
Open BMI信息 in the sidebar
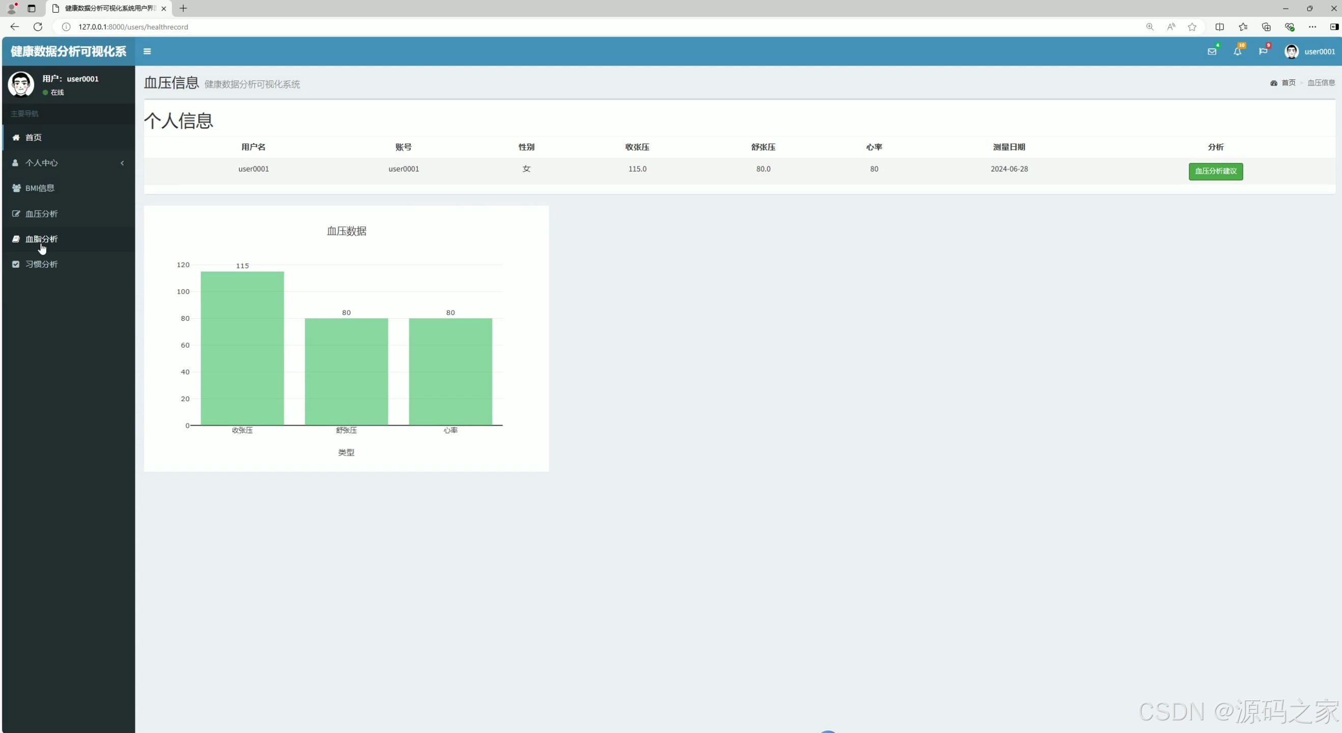pos(40,188)
